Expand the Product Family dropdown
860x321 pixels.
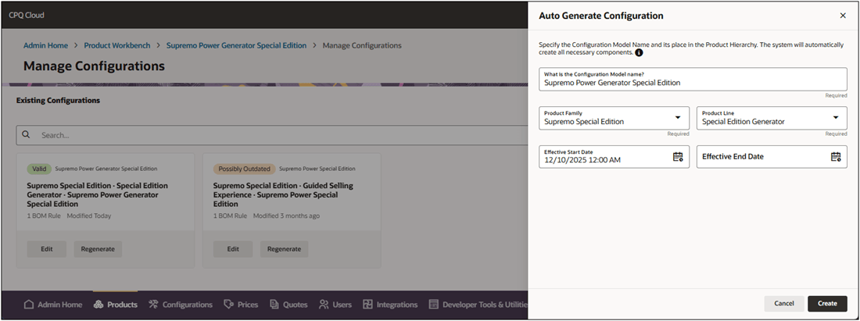pos(678,118)
